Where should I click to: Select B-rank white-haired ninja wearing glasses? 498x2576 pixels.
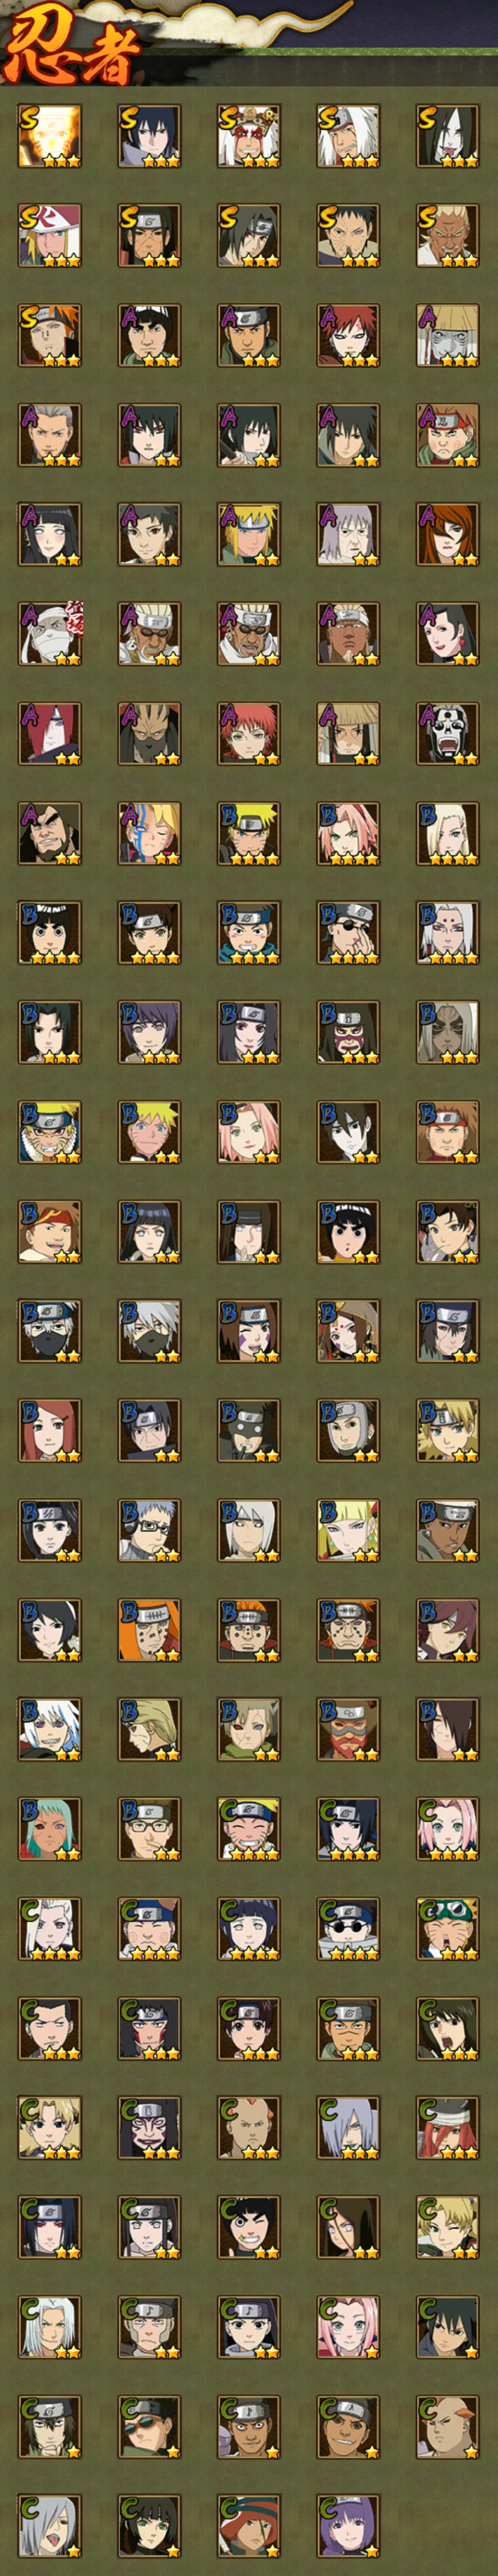(149, 1530)
